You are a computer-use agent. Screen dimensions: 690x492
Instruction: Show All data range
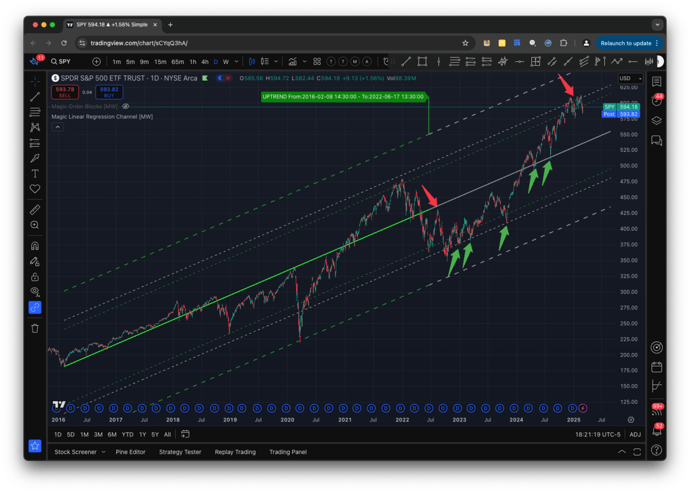(168, 434)
